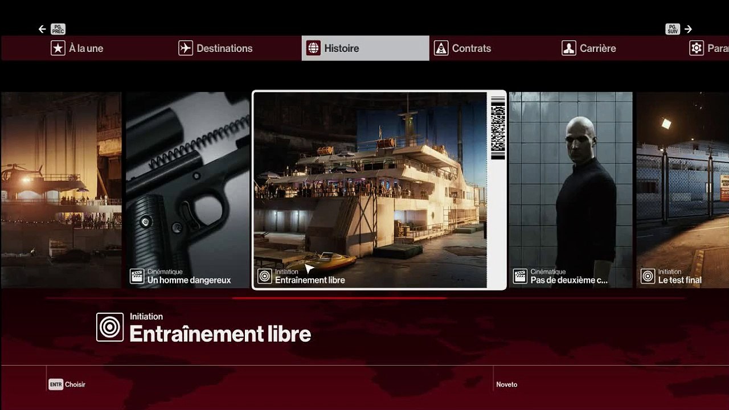Click the Noveto profile name
Screen dimensions: 729x410
click(x=507, y=384)
